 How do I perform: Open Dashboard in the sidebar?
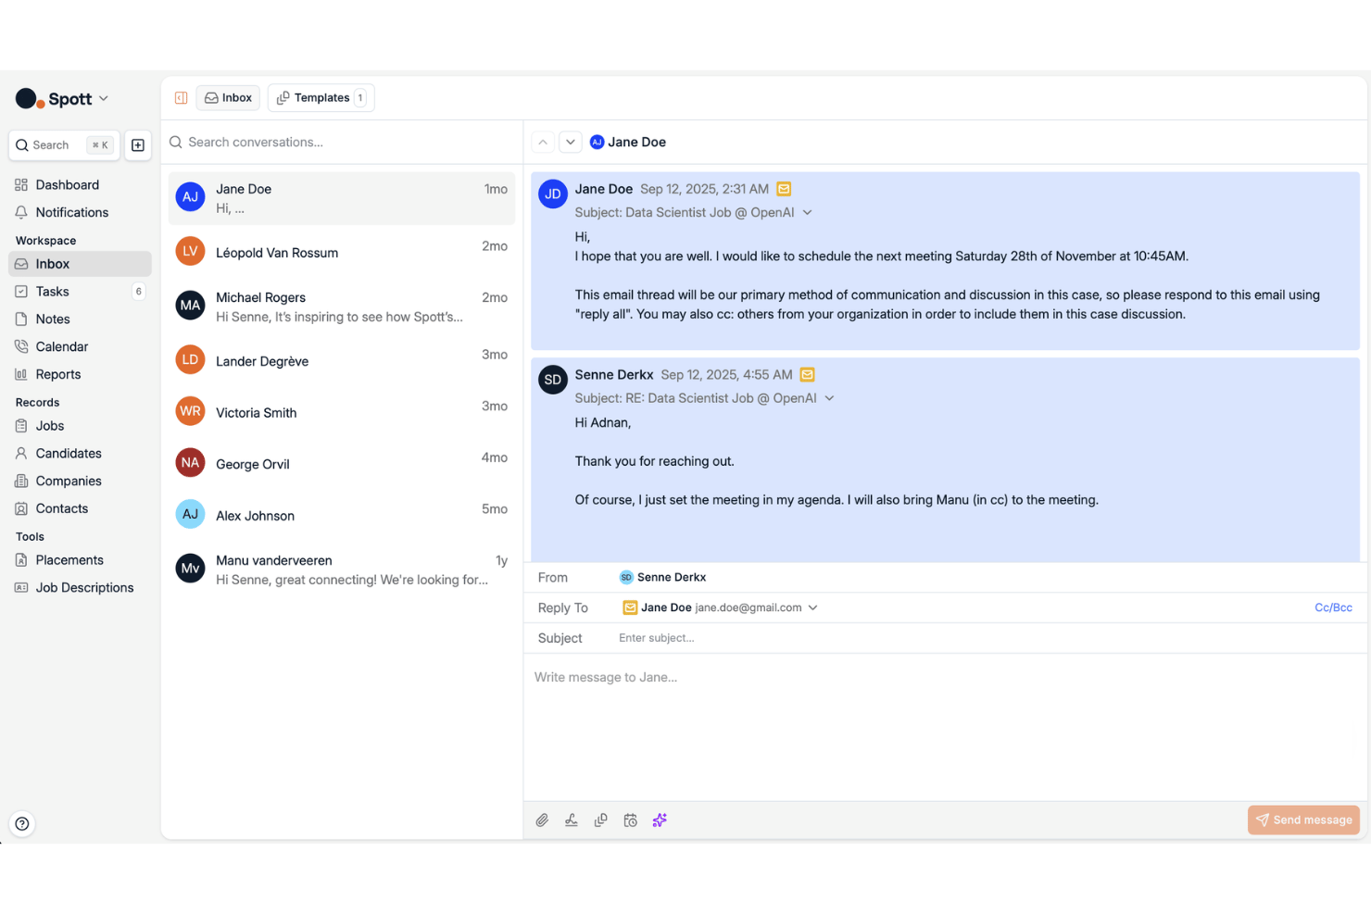[80, 185]
